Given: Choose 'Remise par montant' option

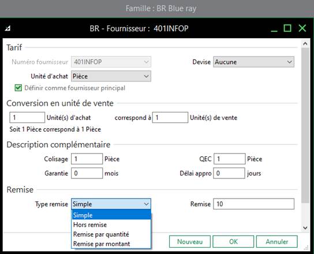Looking at the screenshot, I should coord(111,244).
